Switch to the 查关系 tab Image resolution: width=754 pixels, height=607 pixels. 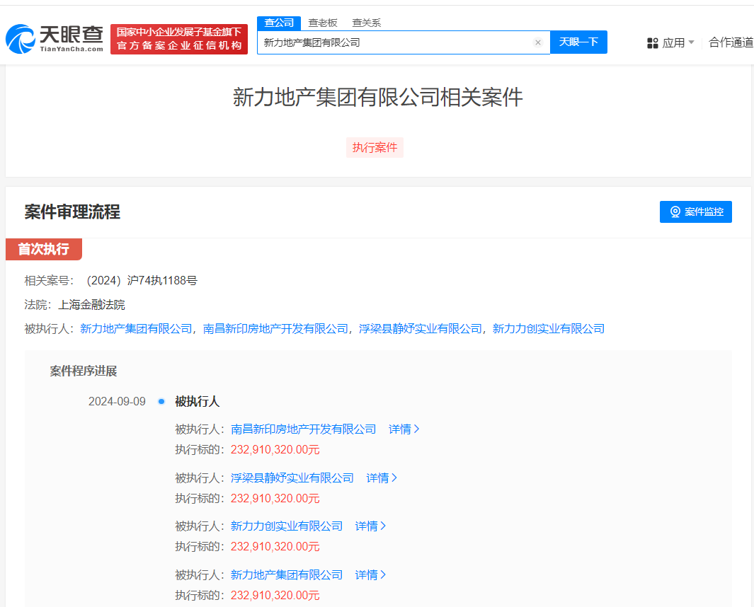366,23
